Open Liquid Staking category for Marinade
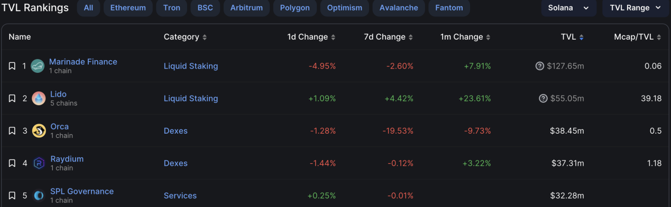671x207 pixels. click(x=191, y=66)
